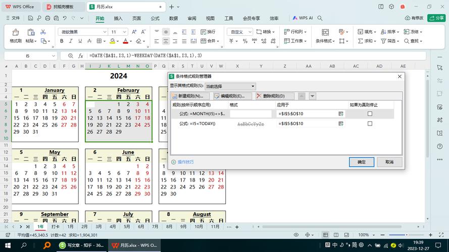
Task: Select the 打卡 sheet tab
Action: click(x=55, y=227)
